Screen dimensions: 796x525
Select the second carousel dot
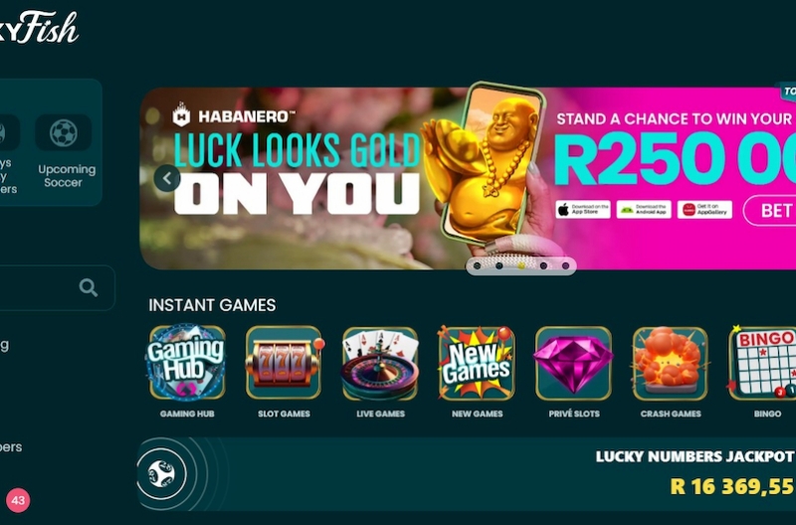(x=499, y=265)
